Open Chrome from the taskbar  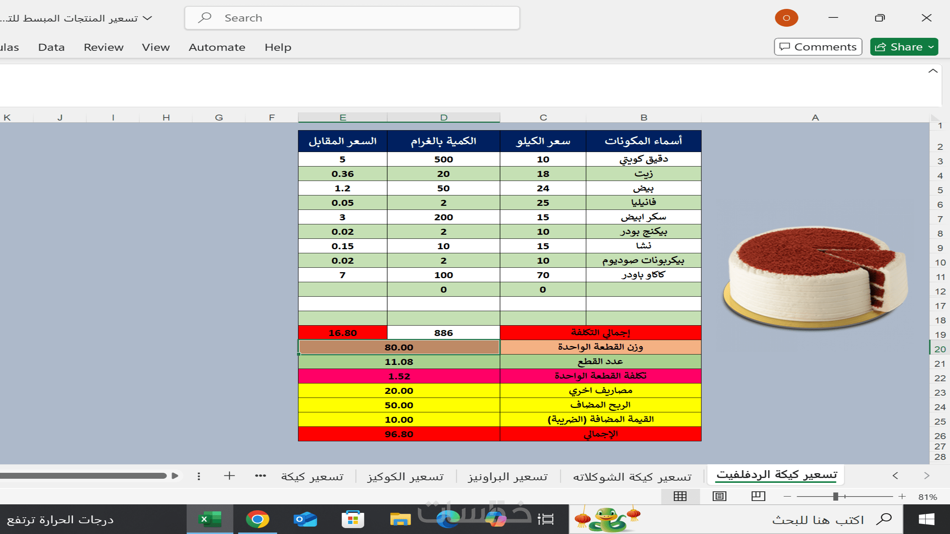click(x=257, y=519)
